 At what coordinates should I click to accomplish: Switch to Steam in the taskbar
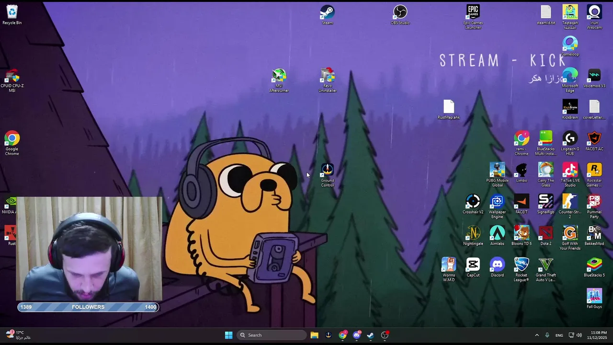pyautogui.click(x=371, y=335)
